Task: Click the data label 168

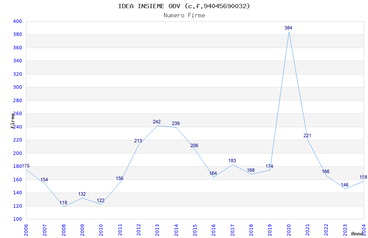Action: 251,170
